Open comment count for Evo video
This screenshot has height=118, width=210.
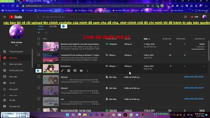(x=185, y=66)
